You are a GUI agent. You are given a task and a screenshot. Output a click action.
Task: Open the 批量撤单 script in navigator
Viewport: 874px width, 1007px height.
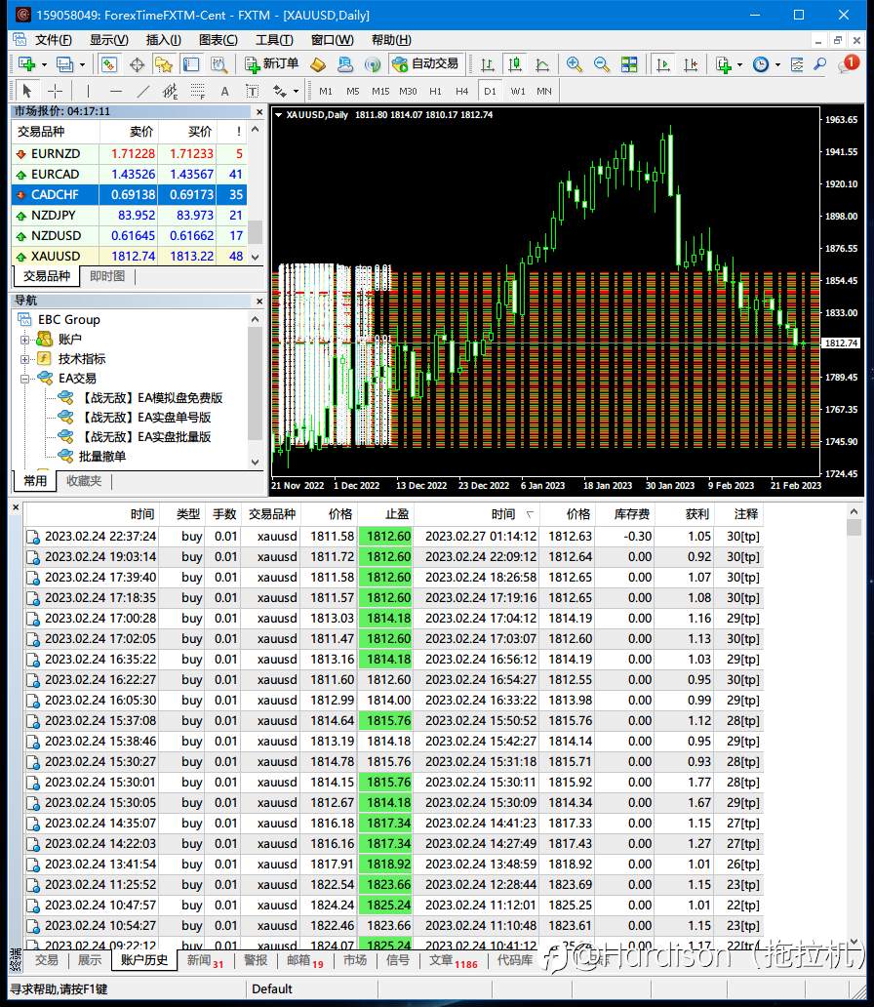tap(101, 457)
